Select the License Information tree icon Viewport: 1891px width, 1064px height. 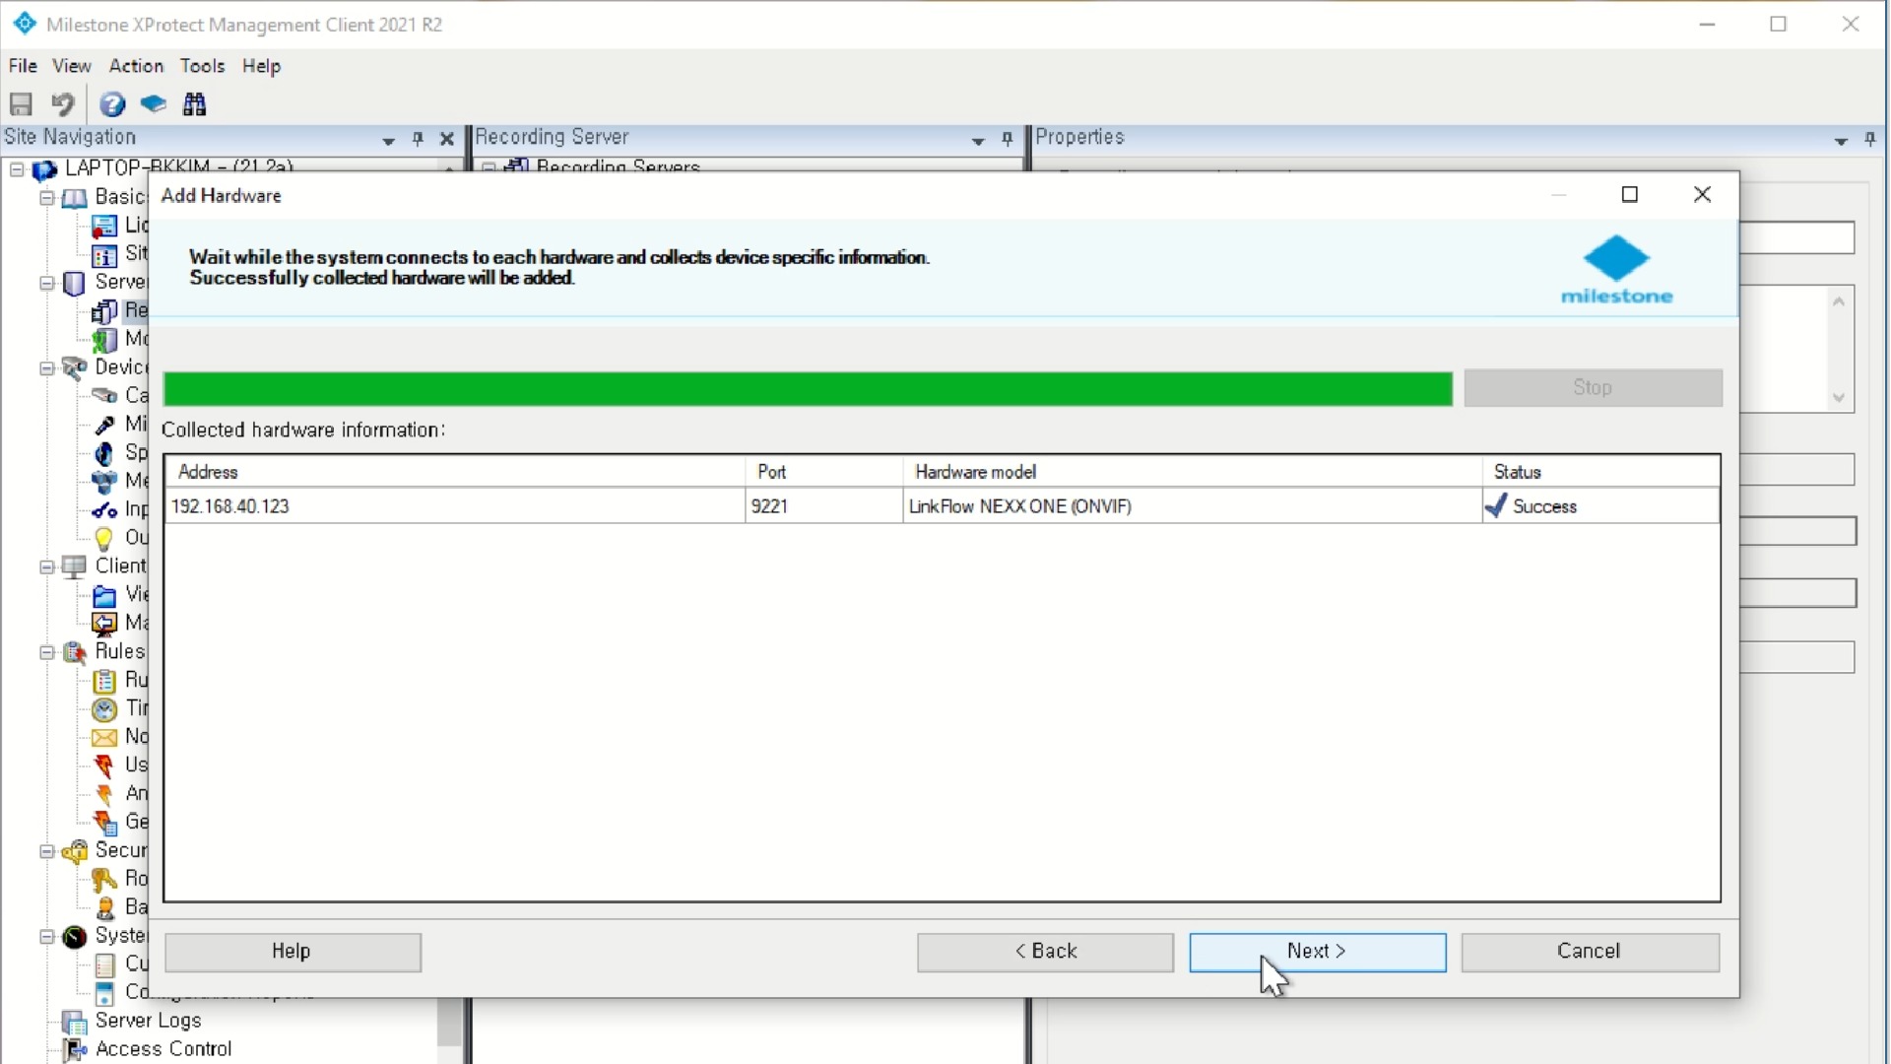(x=104, y=227)
